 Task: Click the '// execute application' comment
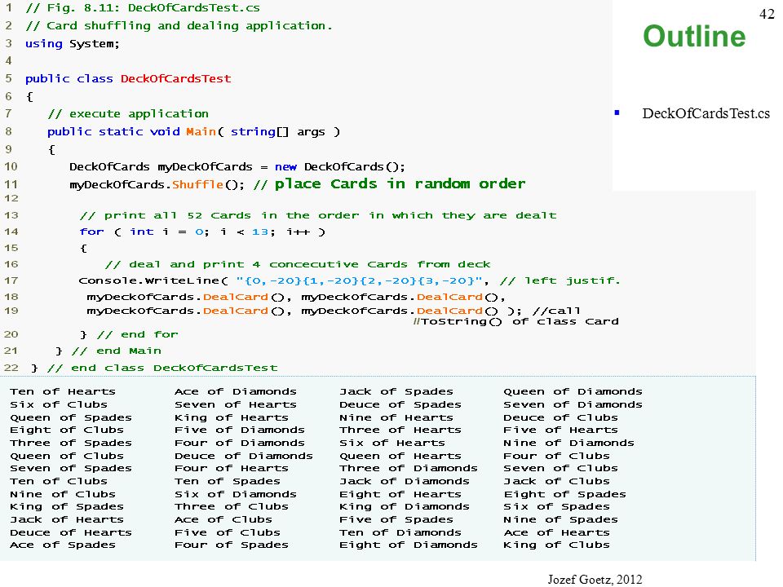[x=128, y=114]
